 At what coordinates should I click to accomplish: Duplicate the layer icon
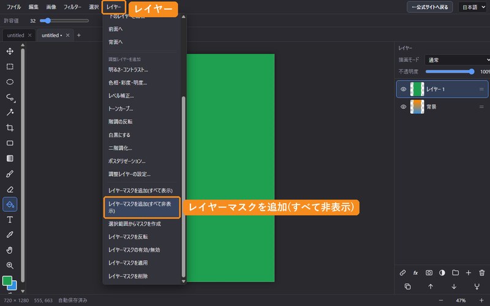(x=407, y=286)
